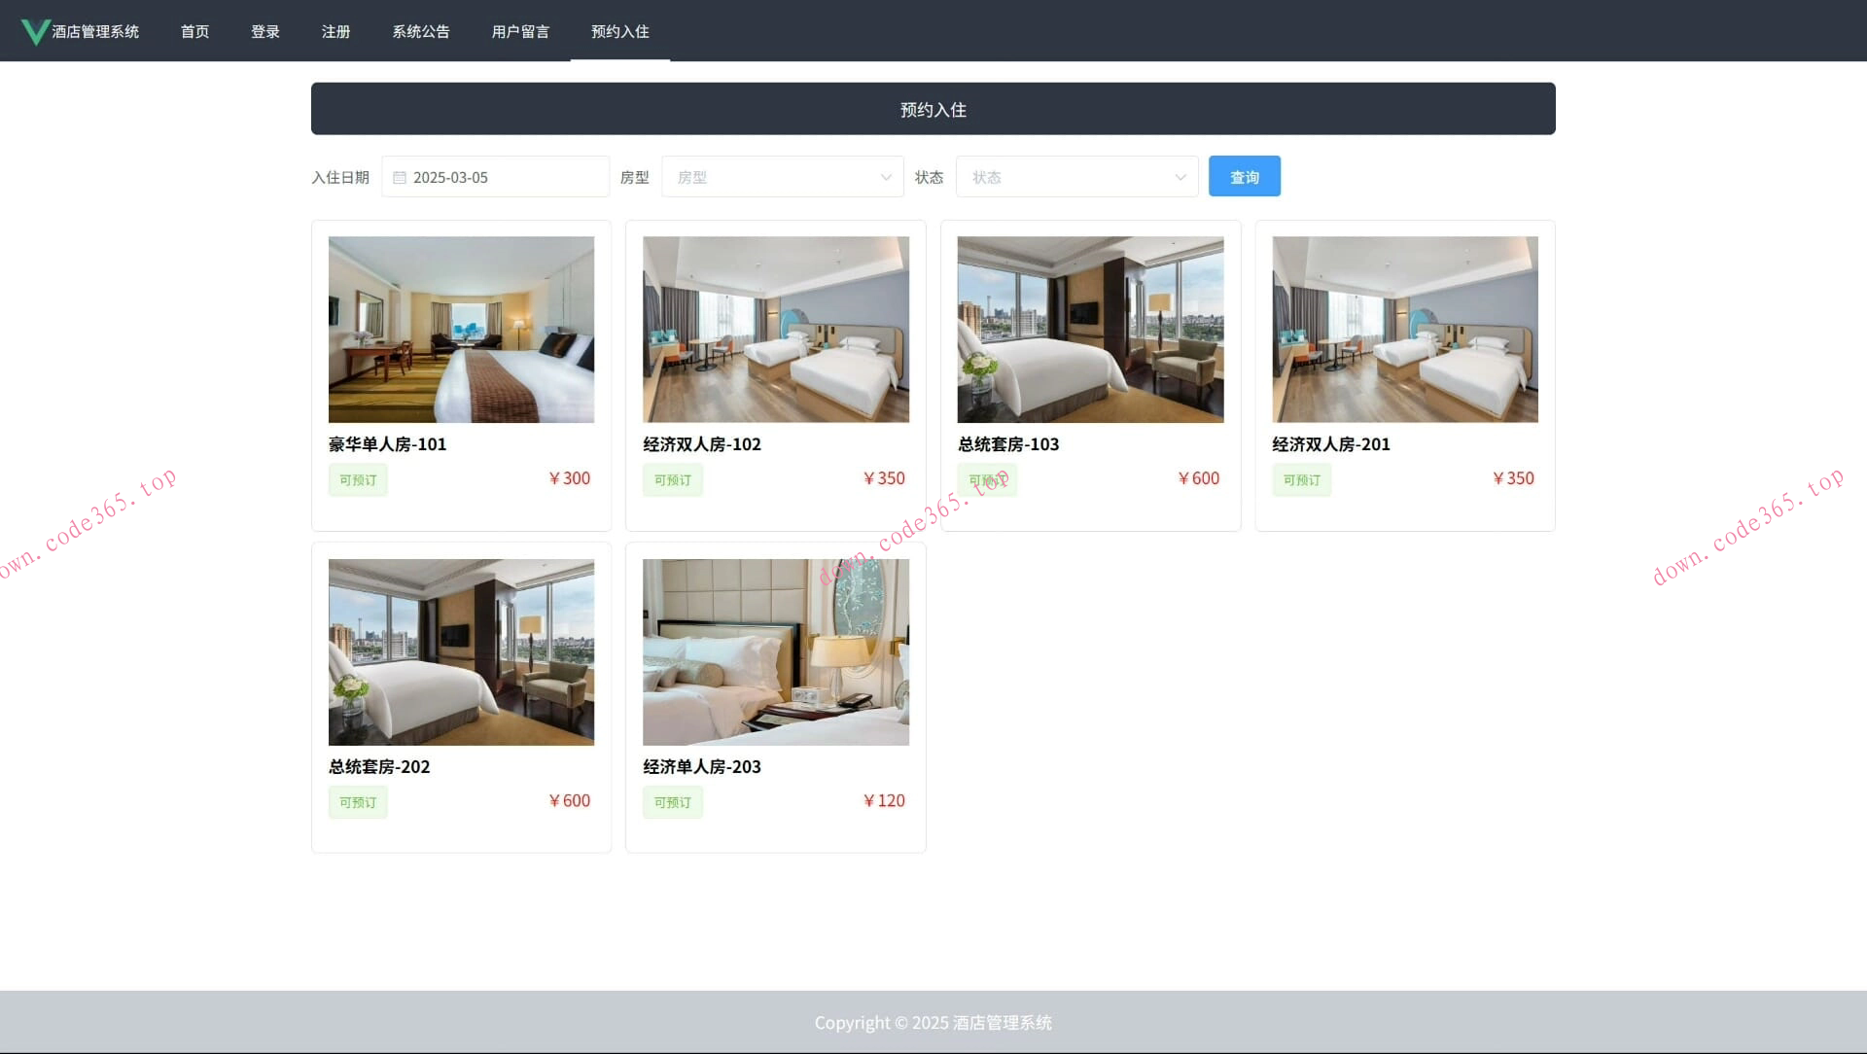Click the 总统套房-202 room title
The width and height of the screenshot is (1867, 1054).
379,766
